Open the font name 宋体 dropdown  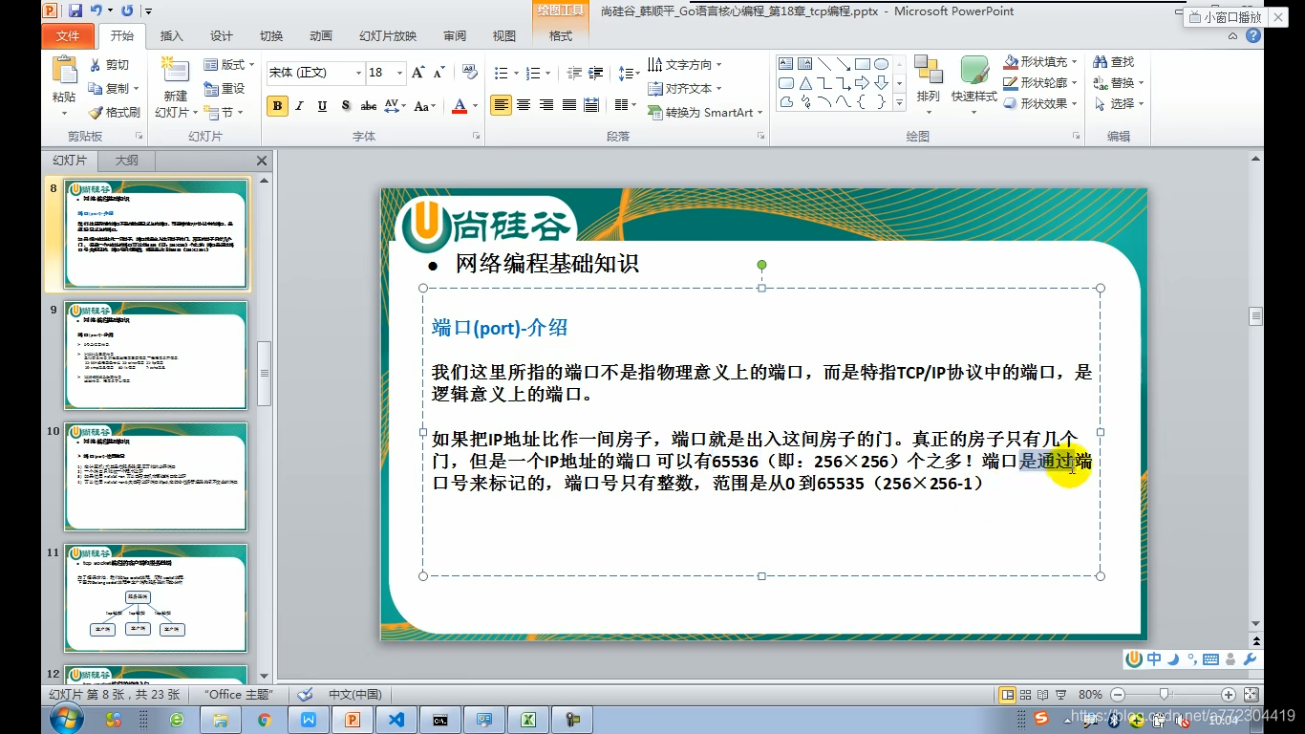pos(358,73)
